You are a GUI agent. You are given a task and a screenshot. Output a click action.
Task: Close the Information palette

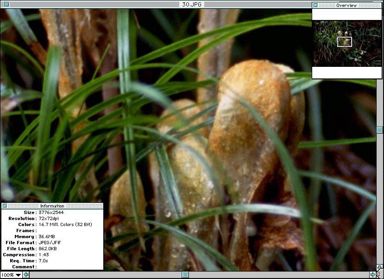(x=5, y=206)
